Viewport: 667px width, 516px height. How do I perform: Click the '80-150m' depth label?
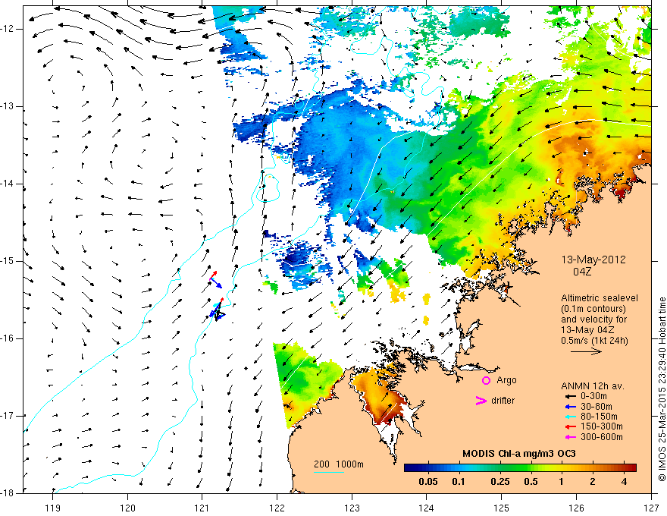599,417
